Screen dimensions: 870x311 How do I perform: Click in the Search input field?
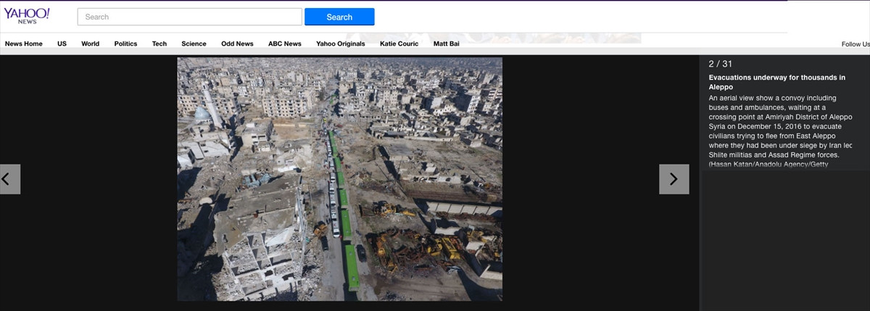point(189,17)
